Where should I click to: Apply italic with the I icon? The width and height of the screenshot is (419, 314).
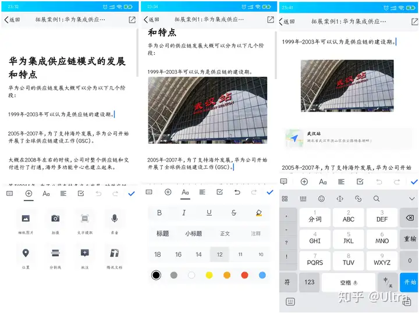(184, 213)
